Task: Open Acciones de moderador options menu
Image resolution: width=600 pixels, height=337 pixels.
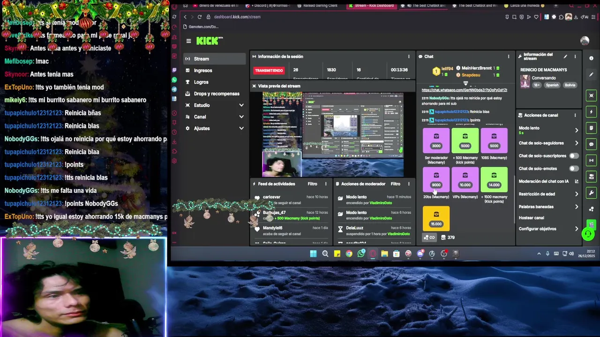Action: point(409,184)
